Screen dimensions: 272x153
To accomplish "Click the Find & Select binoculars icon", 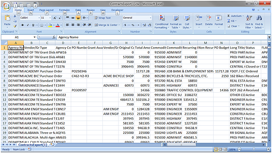I will point(259,18).
